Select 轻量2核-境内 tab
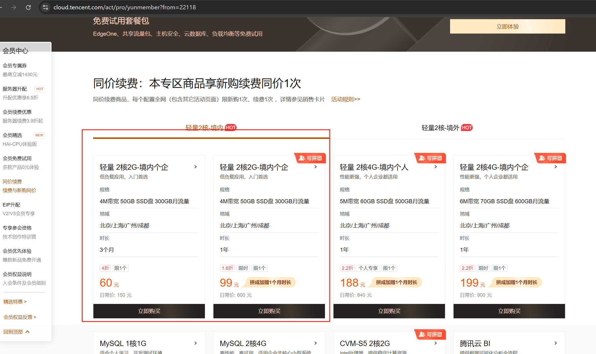Viewport: 596px width, 354px height. tap(211, 128)
